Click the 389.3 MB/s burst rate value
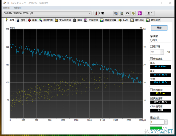This screenshot has width=176, height=136. click(x=160, y=102)
